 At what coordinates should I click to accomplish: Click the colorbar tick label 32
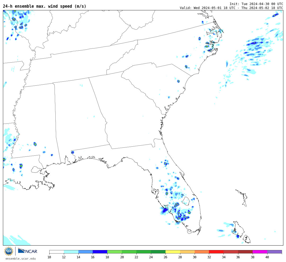click(209, 257)
